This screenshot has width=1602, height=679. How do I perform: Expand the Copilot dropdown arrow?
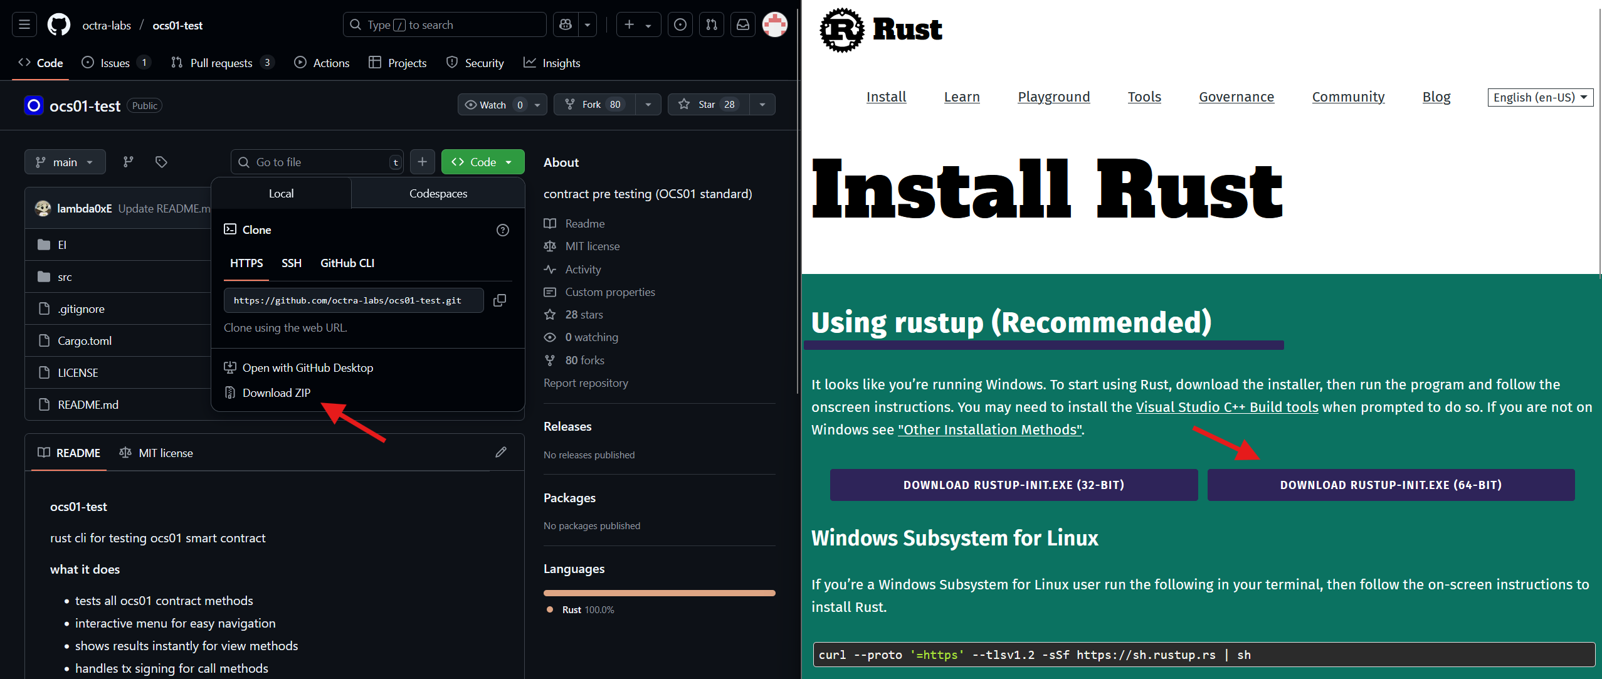pyautogui.click(x=588, y=24)
